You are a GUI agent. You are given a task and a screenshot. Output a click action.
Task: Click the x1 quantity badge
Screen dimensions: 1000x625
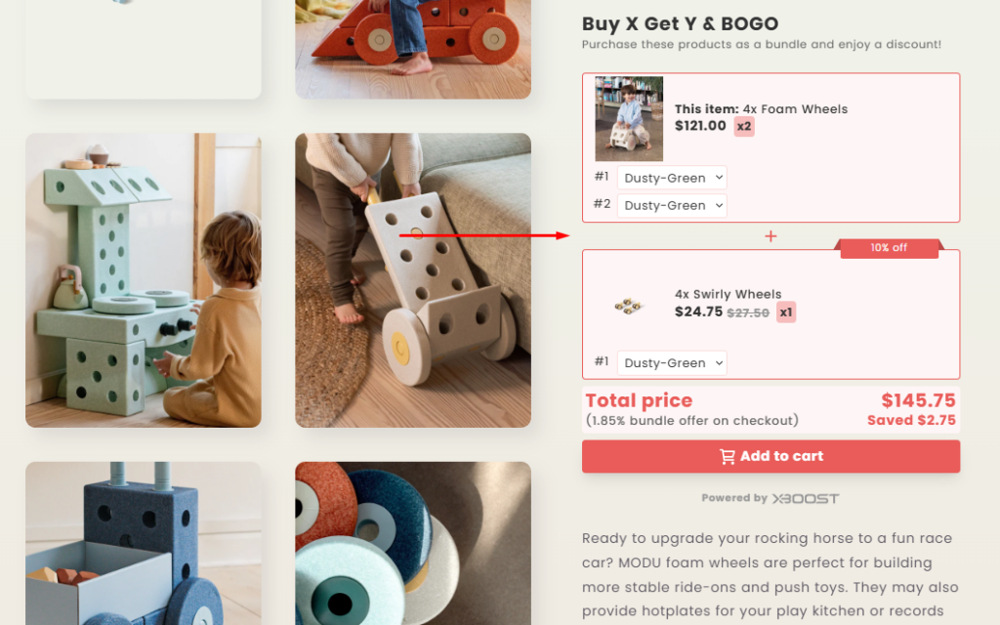pos(786,312)
